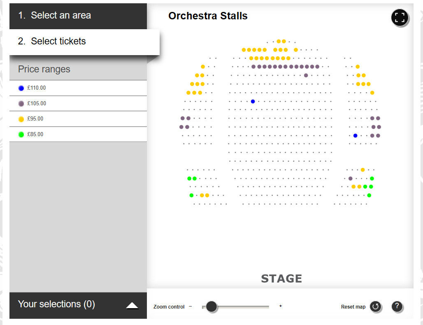Click the fullscreen expand icon
Screen dimensions: 423x325
tap(400, 18)
